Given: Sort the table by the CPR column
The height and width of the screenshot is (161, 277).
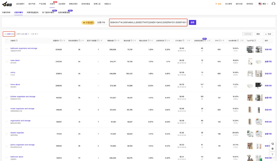Looking at the screenshot, I should [222, 41].
